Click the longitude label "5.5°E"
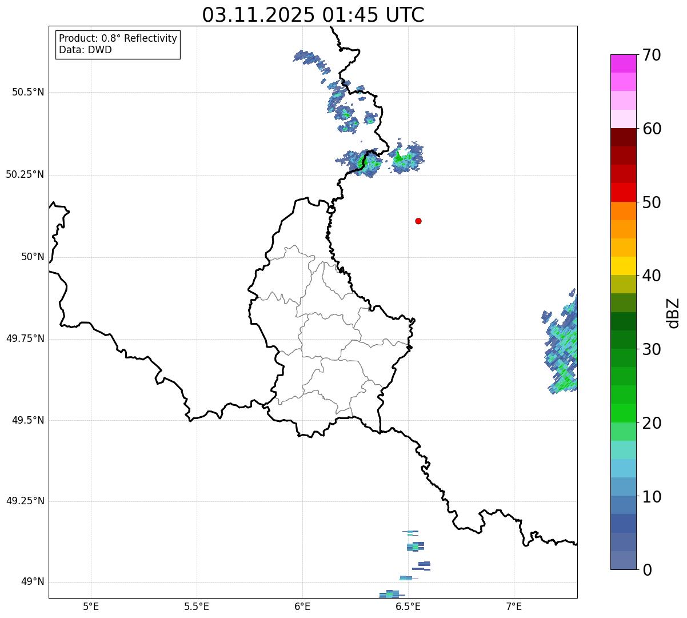This screenshot has height=618, width=687. coord(197,606)
